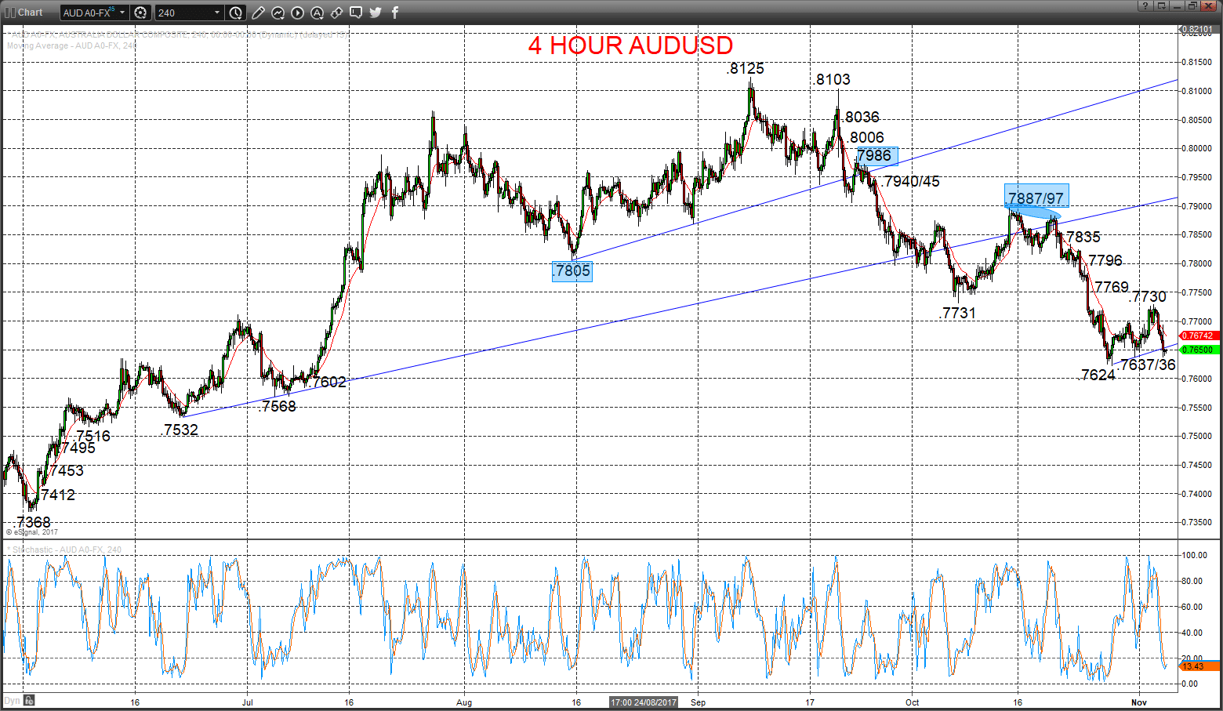The height and width of the screenshot is (711, 1223).
Task: Select the .8125 high annotation
Action: pos(745,68)
